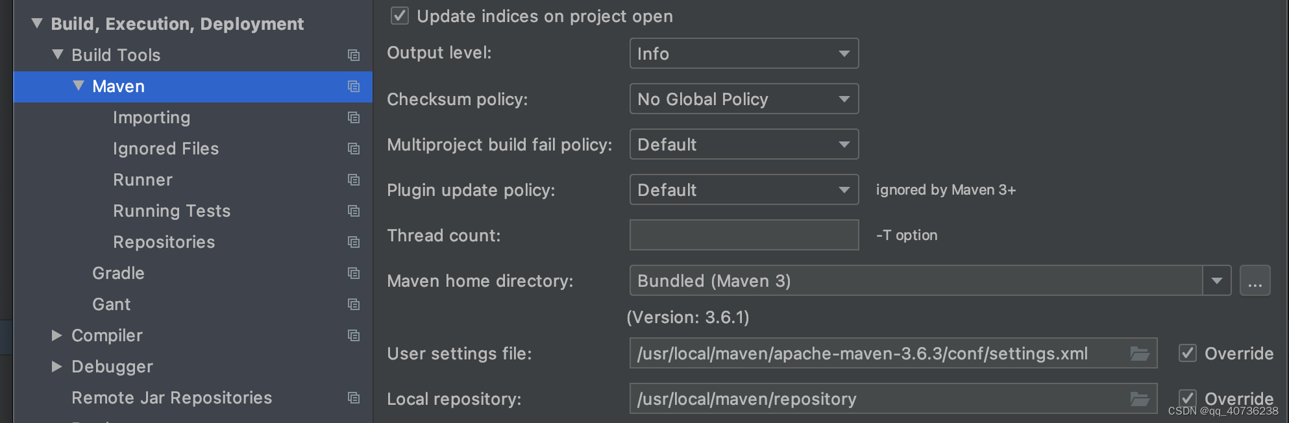Click the Bundled (Maven 3) home directory field

coord(916,280)
